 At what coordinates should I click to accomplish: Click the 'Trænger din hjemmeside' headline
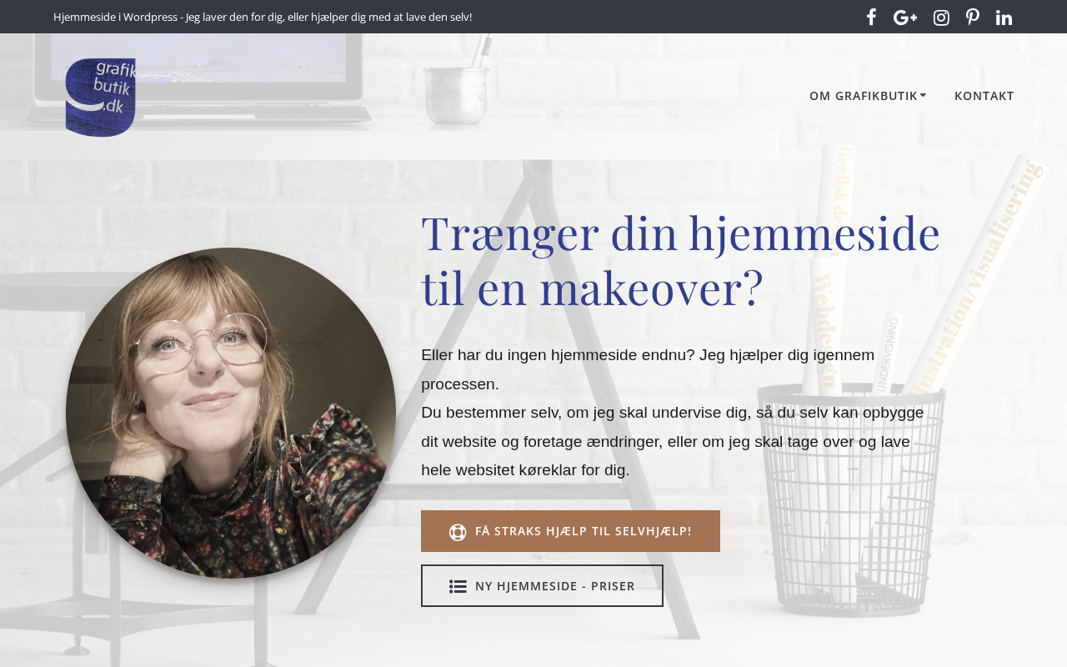(681, 259)
